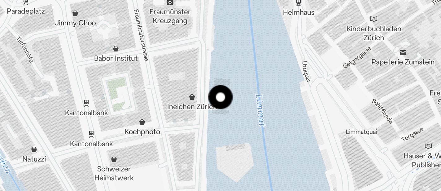Select the lower Kantonalbank tram stop icon

(x=91, y=134)
